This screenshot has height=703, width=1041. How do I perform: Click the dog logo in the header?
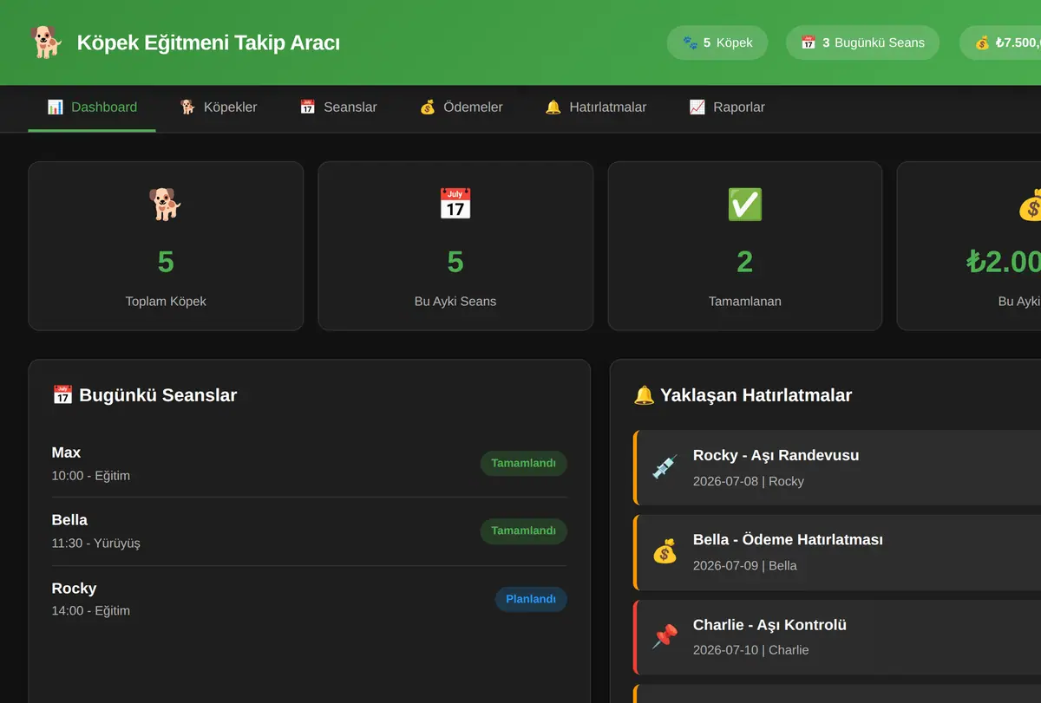[46, 42]
